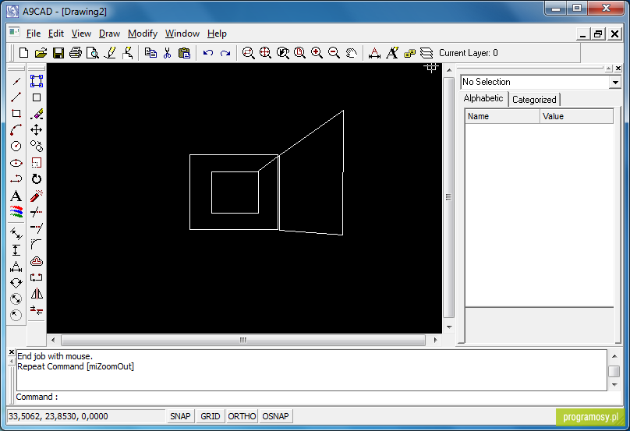Toggle OSNAP mode in status bar
Image resolution: width=630 pixels, height=431 pixels.
point(276,416)
